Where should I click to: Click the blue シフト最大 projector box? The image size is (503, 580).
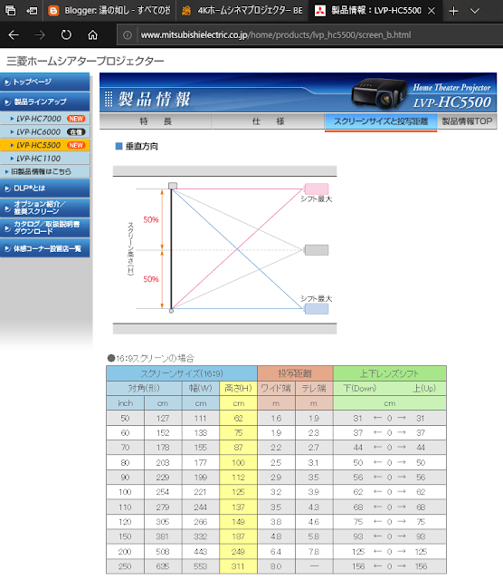(x=317, y=309)
